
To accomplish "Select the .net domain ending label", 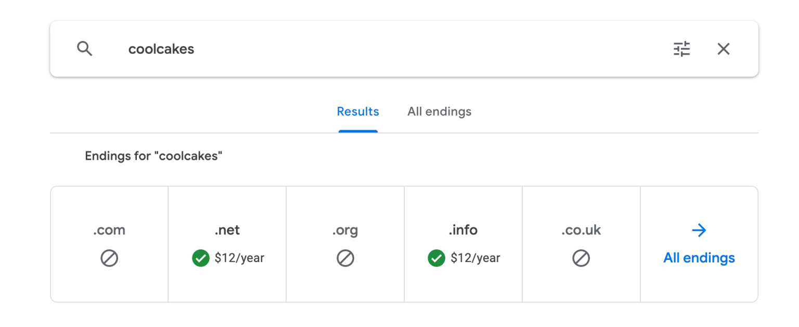I will (227, 230).
